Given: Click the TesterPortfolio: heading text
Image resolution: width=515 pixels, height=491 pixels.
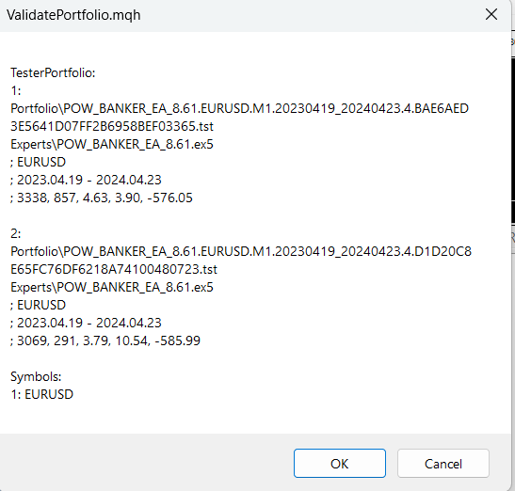Looking at the screenshot, I should (x=53, y=72).
